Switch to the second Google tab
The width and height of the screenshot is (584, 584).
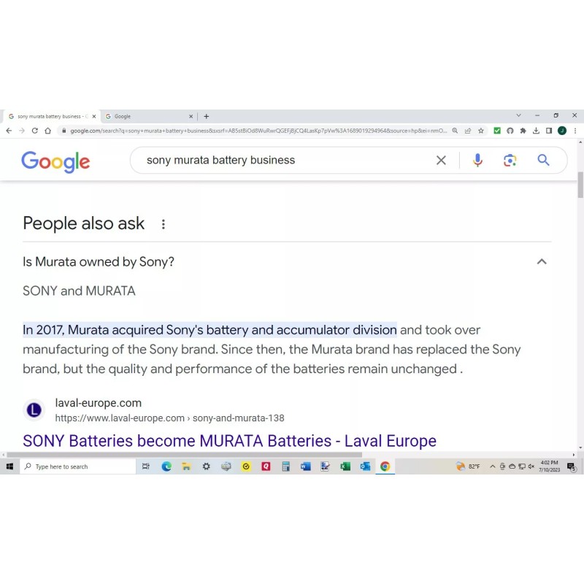(x=146, y=116)
